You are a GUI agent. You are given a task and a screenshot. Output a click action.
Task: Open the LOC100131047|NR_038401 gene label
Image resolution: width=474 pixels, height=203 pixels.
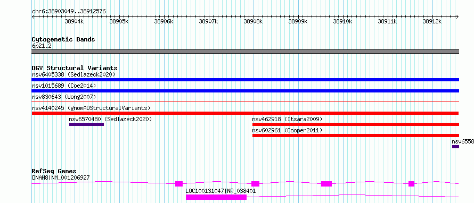(x=220, y=191)
